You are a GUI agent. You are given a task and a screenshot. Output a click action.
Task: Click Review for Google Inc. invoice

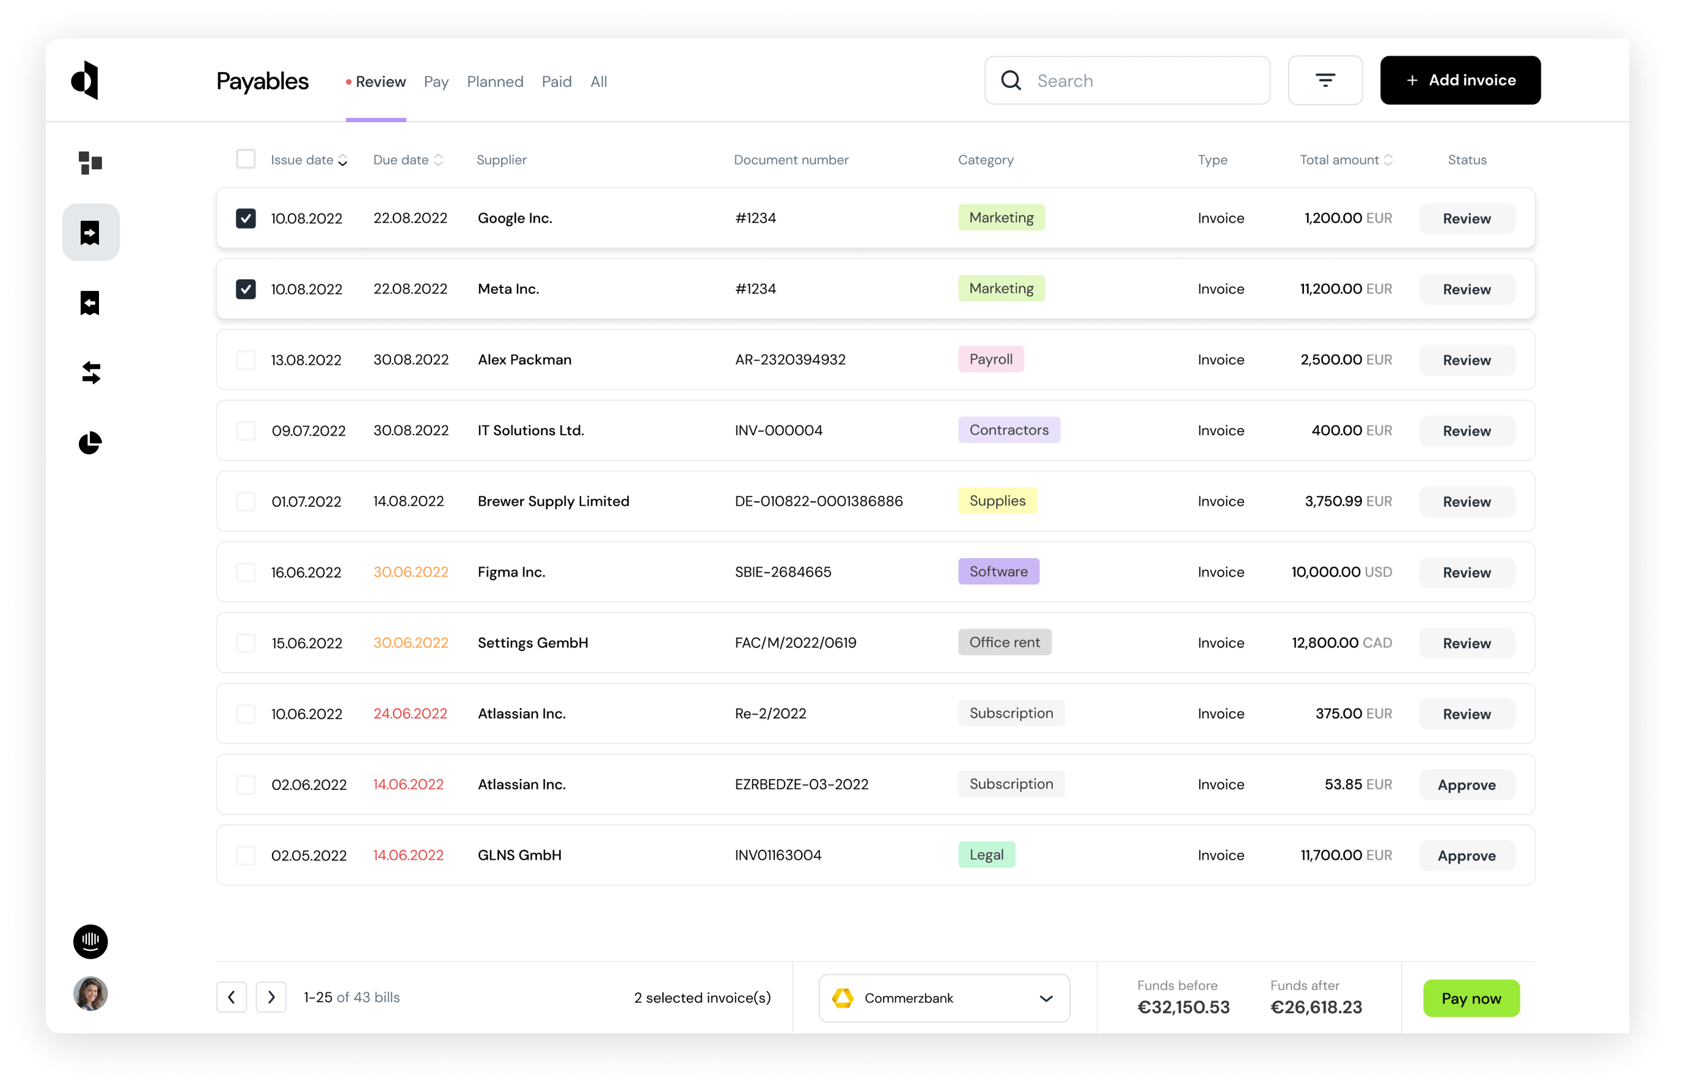click(x=1467, y=219)
